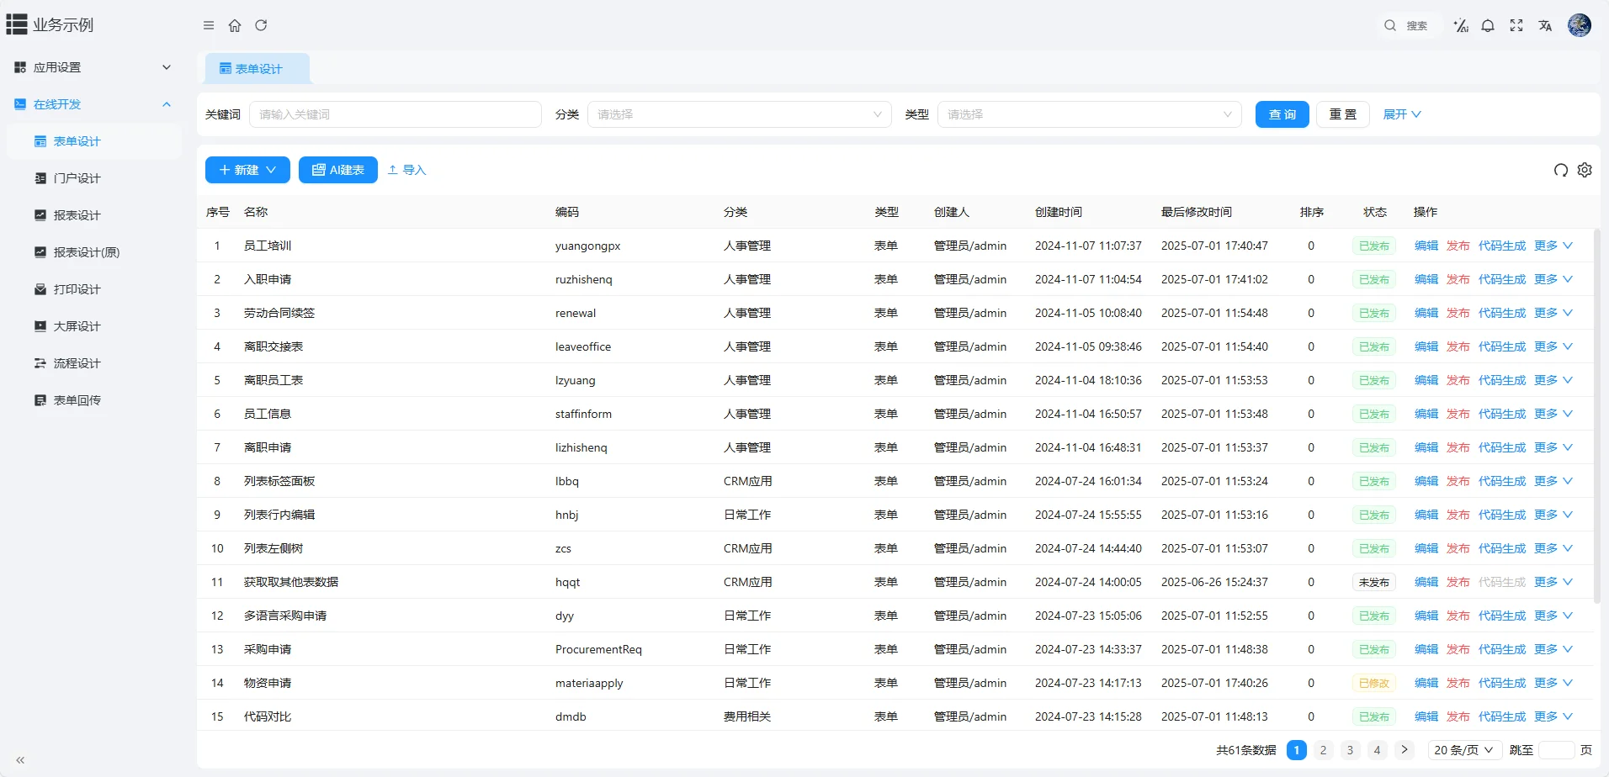Go to next page with arrow
1609x777 pixels.
click(1404, 750)
